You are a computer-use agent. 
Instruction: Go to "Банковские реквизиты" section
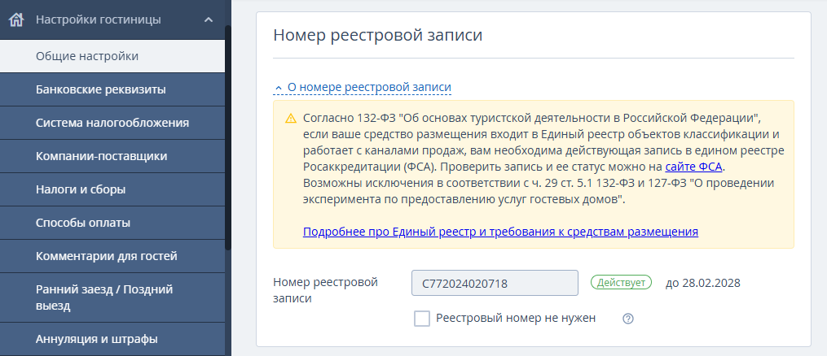(101, 89)
